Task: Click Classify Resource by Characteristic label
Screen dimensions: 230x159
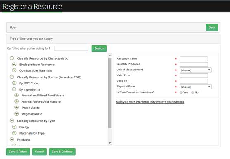Action: (43, 58)
